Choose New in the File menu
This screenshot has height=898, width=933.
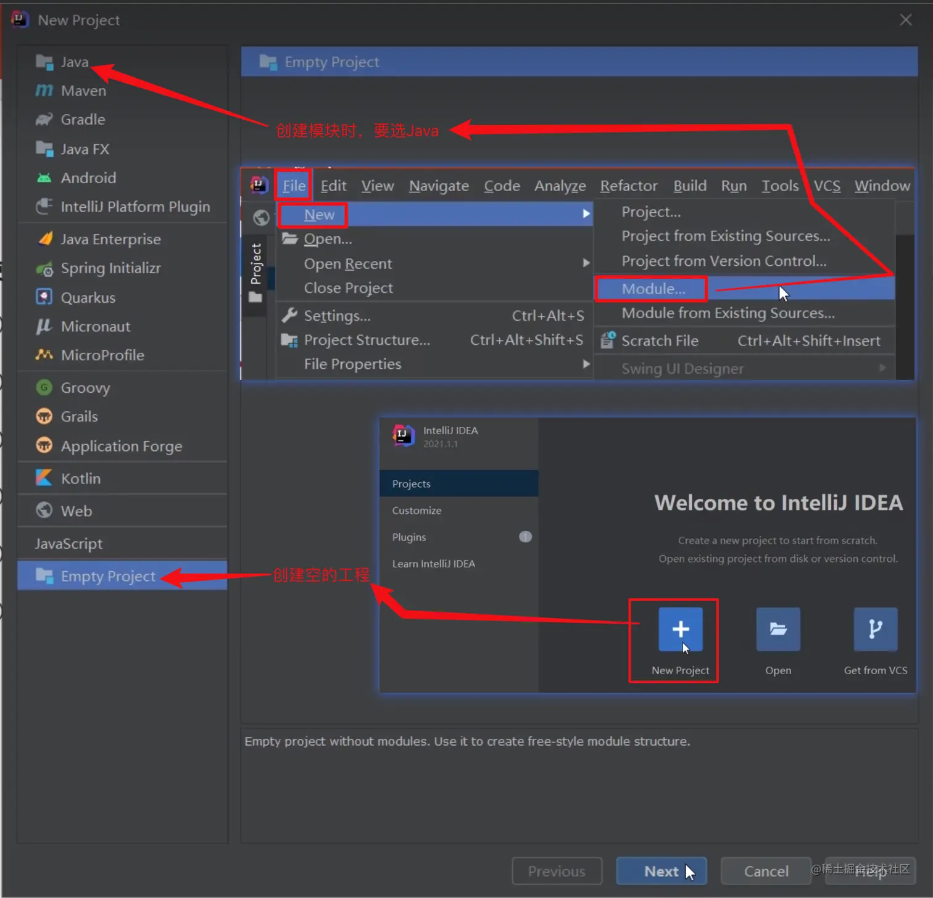coord(435,215)
